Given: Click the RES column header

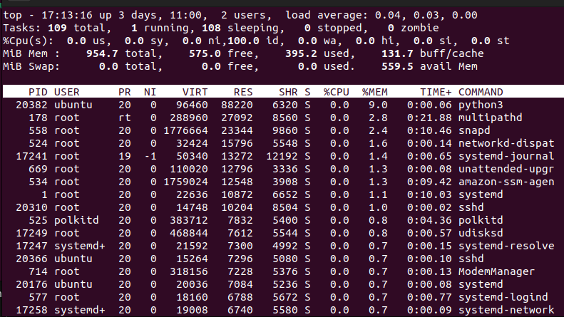Looking at the screenshot, I should tap(243, 92).
